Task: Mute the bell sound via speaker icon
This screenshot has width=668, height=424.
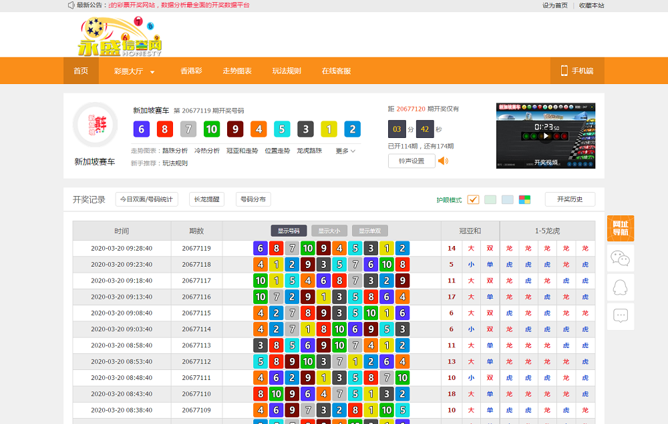Action: click(443, 161)
